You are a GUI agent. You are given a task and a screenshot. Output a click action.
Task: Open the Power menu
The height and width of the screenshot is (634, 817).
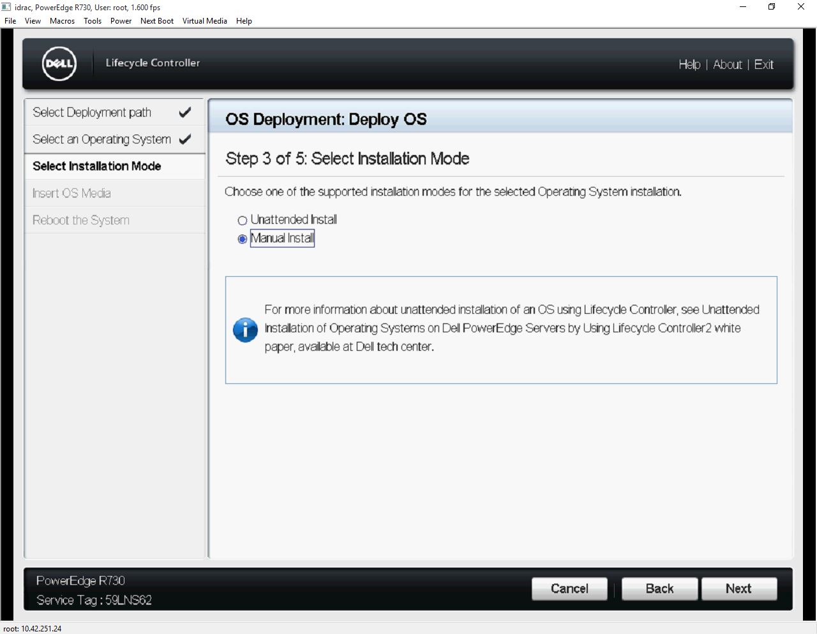point(121,21)
